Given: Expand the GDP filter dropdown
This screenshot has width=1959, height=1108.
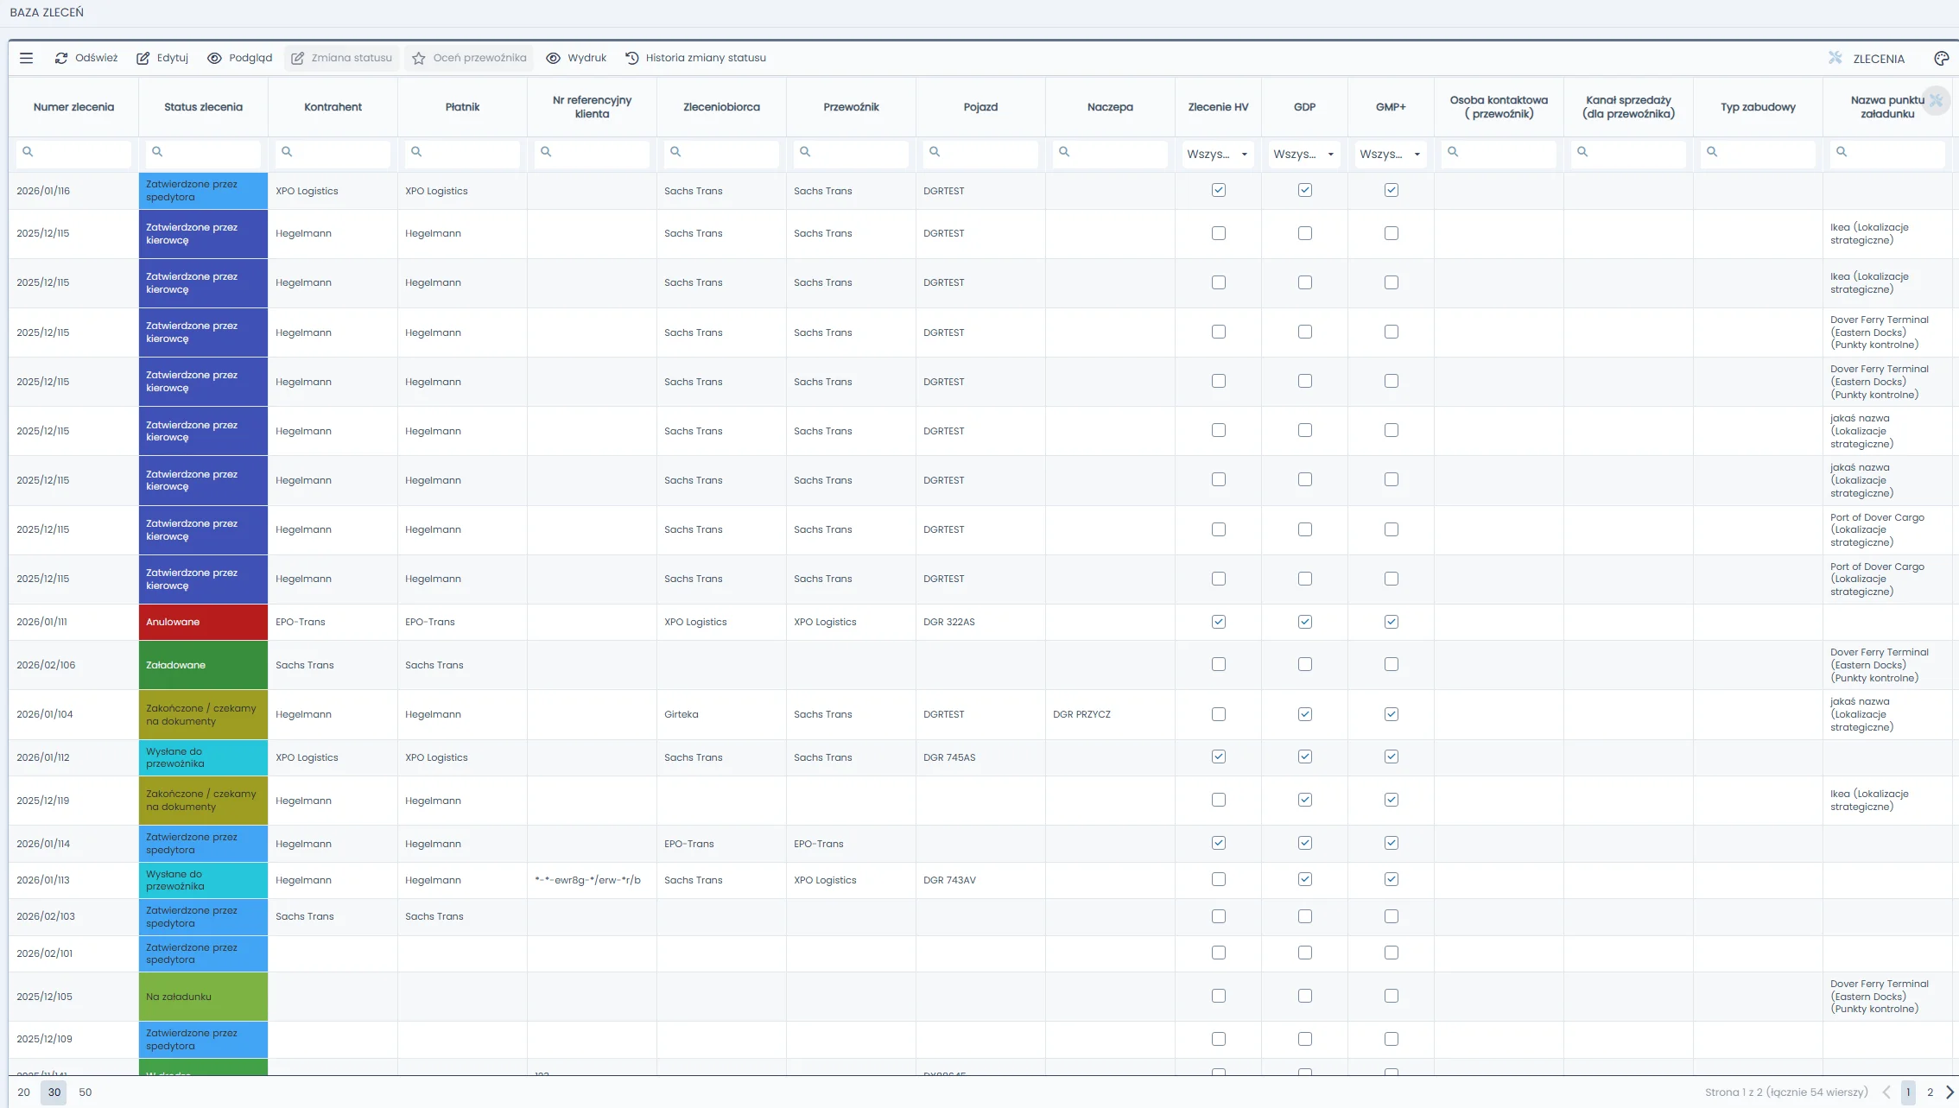Looking at the screenshot, I should pos(1304,154).
